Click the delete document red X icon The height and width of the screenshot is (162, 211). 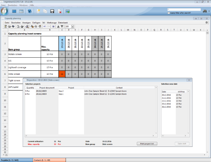(60, 12)
